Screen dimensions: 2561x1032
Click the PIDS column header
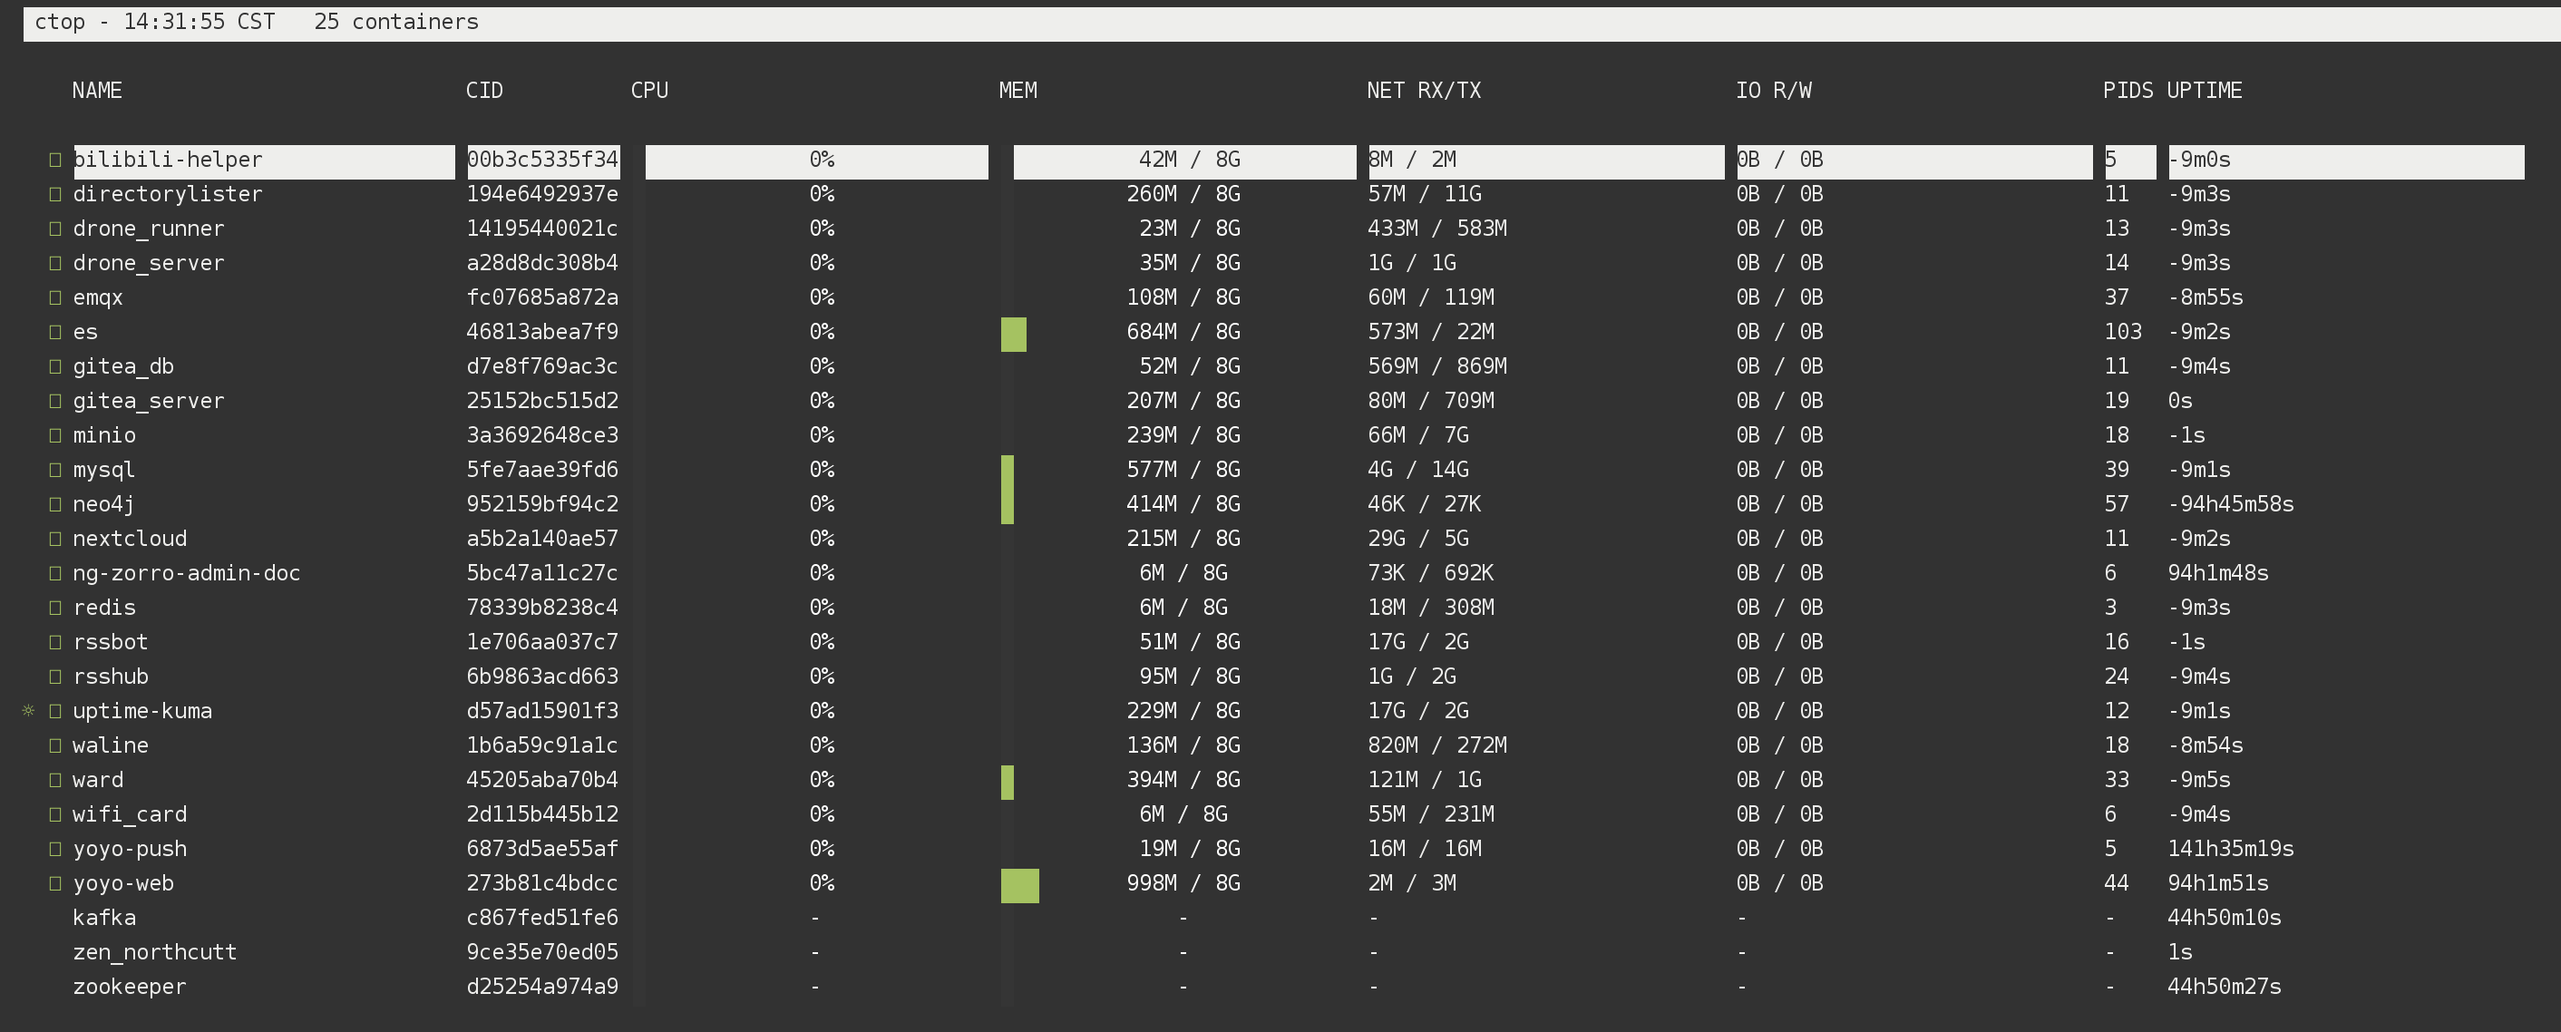click(2128, 91)
